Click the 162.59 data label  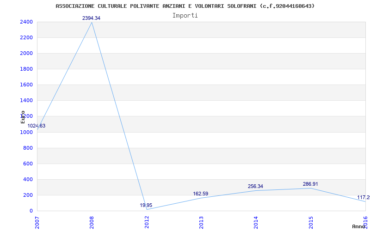(201, 194)
